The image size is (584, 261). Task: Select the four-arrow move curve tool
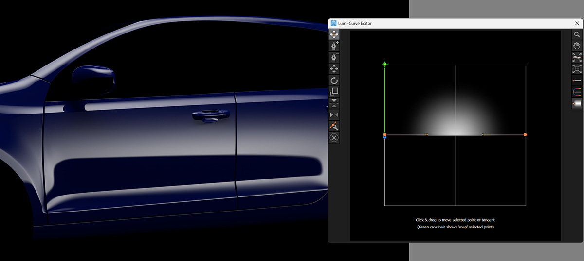[334, 69]
